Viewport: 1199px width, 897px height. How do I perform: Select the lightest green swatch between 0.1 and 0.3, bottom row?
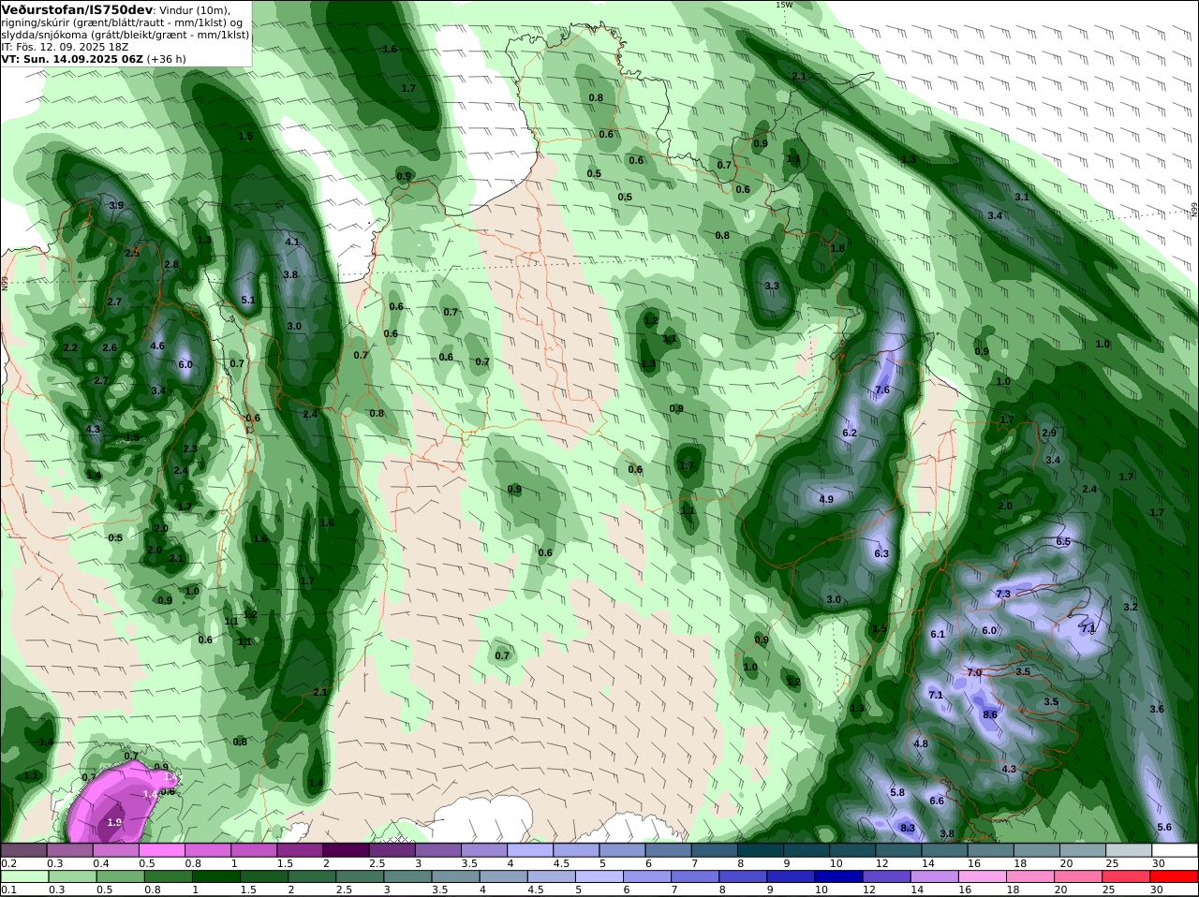coord(23,876)
